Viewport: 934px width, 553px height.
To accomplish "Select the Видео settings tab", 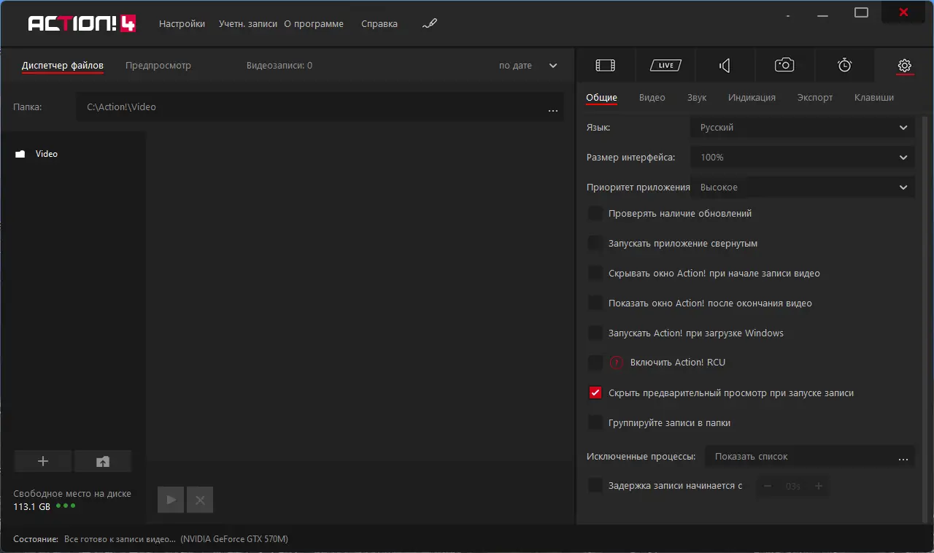I will click(652, 98).
